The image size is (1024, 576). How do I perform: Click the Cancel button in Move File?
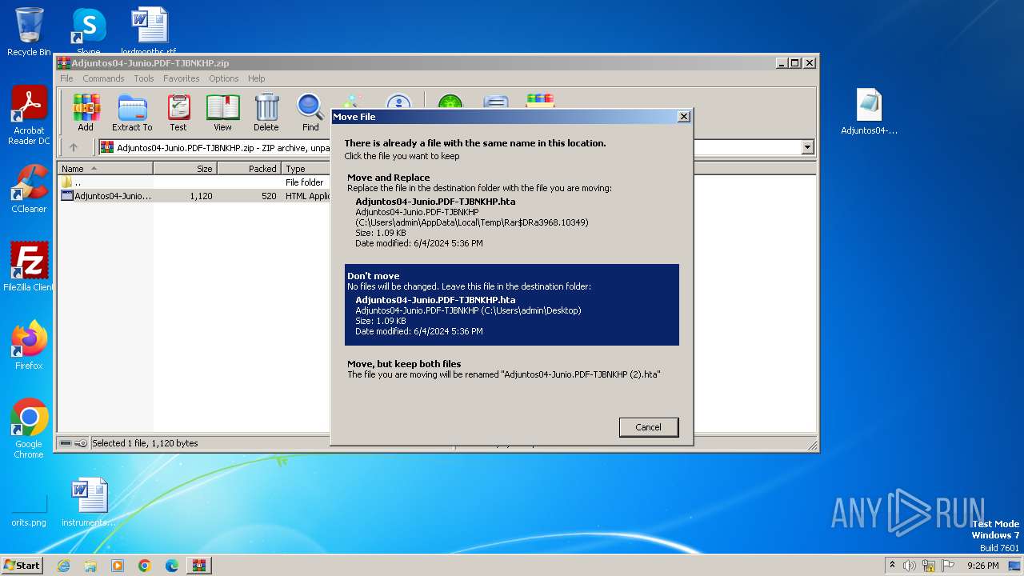(649, 427)
